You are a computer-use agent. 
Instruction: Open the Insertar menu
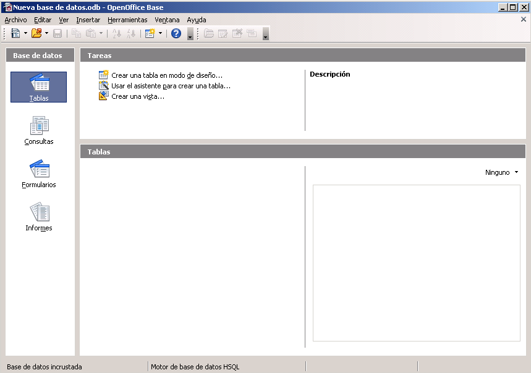pos(88,20)
